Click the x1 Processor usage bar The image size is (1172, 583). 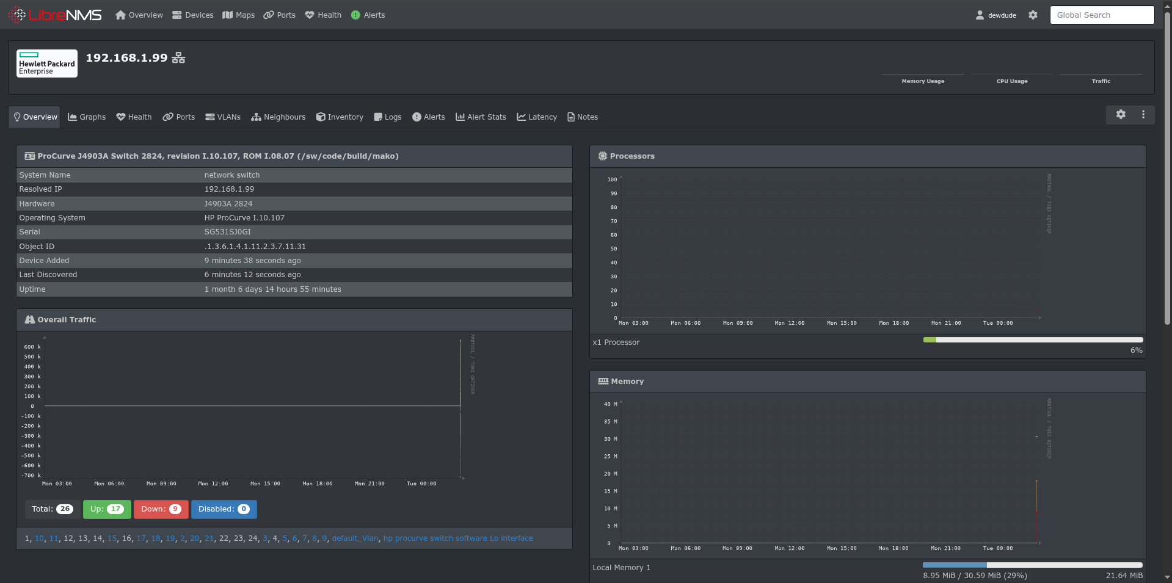[x=1033, y=340]
